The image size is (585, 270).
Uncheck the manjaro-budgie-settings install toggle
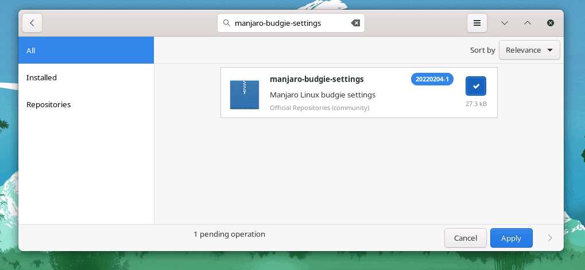(x=476, y=86)
